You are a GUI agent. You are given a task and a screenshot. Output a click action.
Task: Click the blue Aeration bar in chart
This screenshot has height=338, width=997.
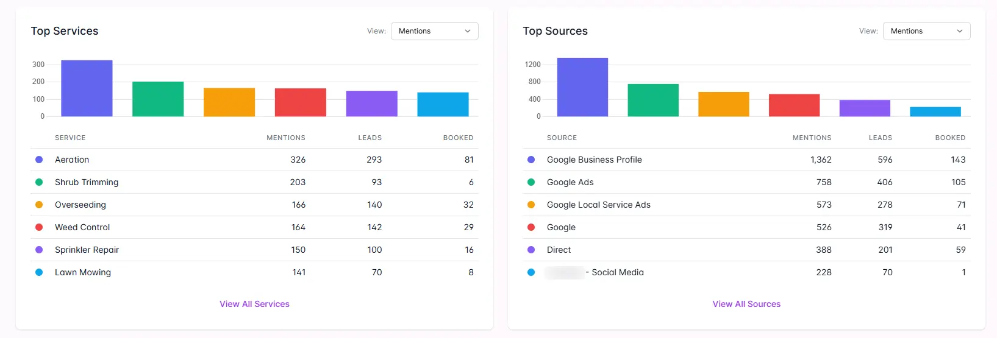click(x=87, y=88)
